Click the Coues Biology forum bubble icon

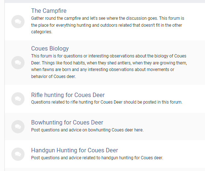pyautogui.click(x=18, y=63)
